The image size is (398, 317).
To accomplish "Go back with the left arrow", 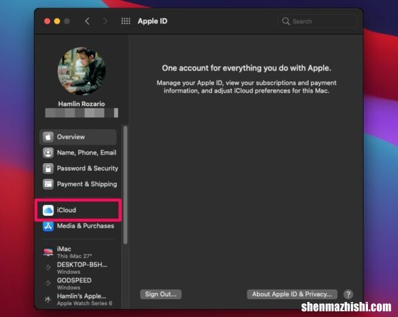I will click(87, 21).
